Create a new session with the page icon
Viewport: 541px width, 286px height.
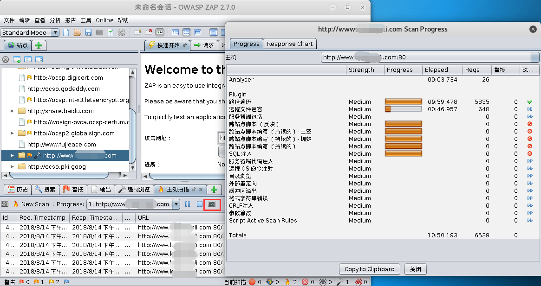click(x=66, y=32)
